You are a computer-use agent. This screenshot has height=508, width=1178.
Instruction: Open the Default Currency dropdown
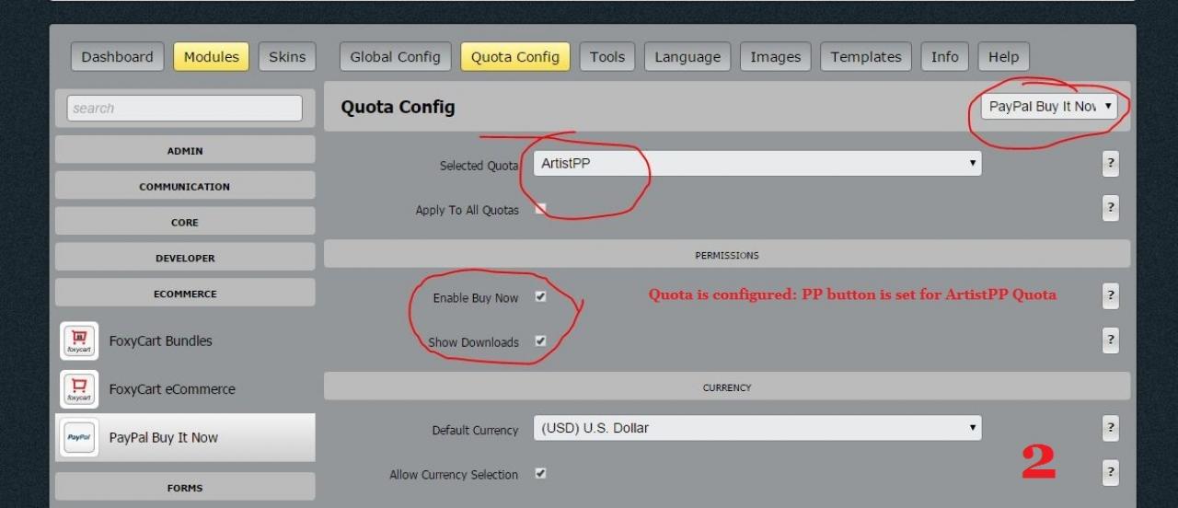coord(757,428)
